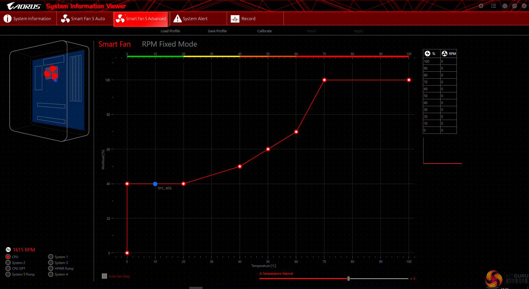The width and height of the screenshot is (529, 289).
Task: Open the Record tab
Action: (255, 18)
